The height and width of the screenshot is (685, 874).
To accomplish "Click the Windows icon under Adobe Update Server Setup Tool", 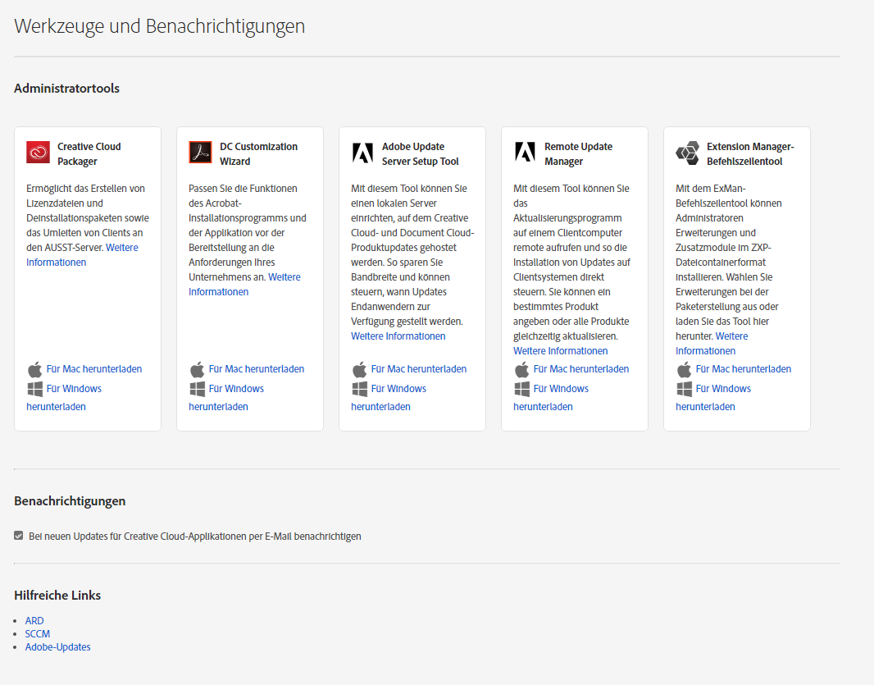I will tap(359, 389).
